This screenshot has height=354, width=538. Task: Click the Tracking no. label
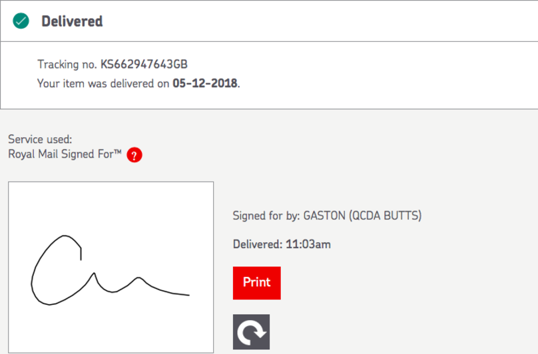pyautogui.click(x=67, y=64)
